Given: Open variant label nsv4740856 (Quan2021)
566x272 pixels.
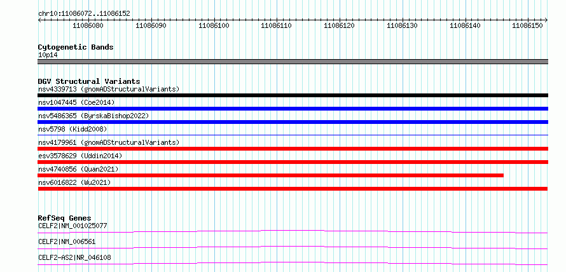Looking at the screenshot, I should coord(78,169).
